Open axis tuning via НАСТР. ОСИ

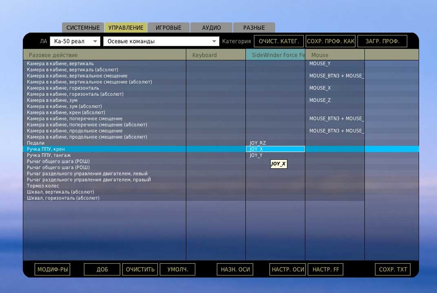pos(288,269)
